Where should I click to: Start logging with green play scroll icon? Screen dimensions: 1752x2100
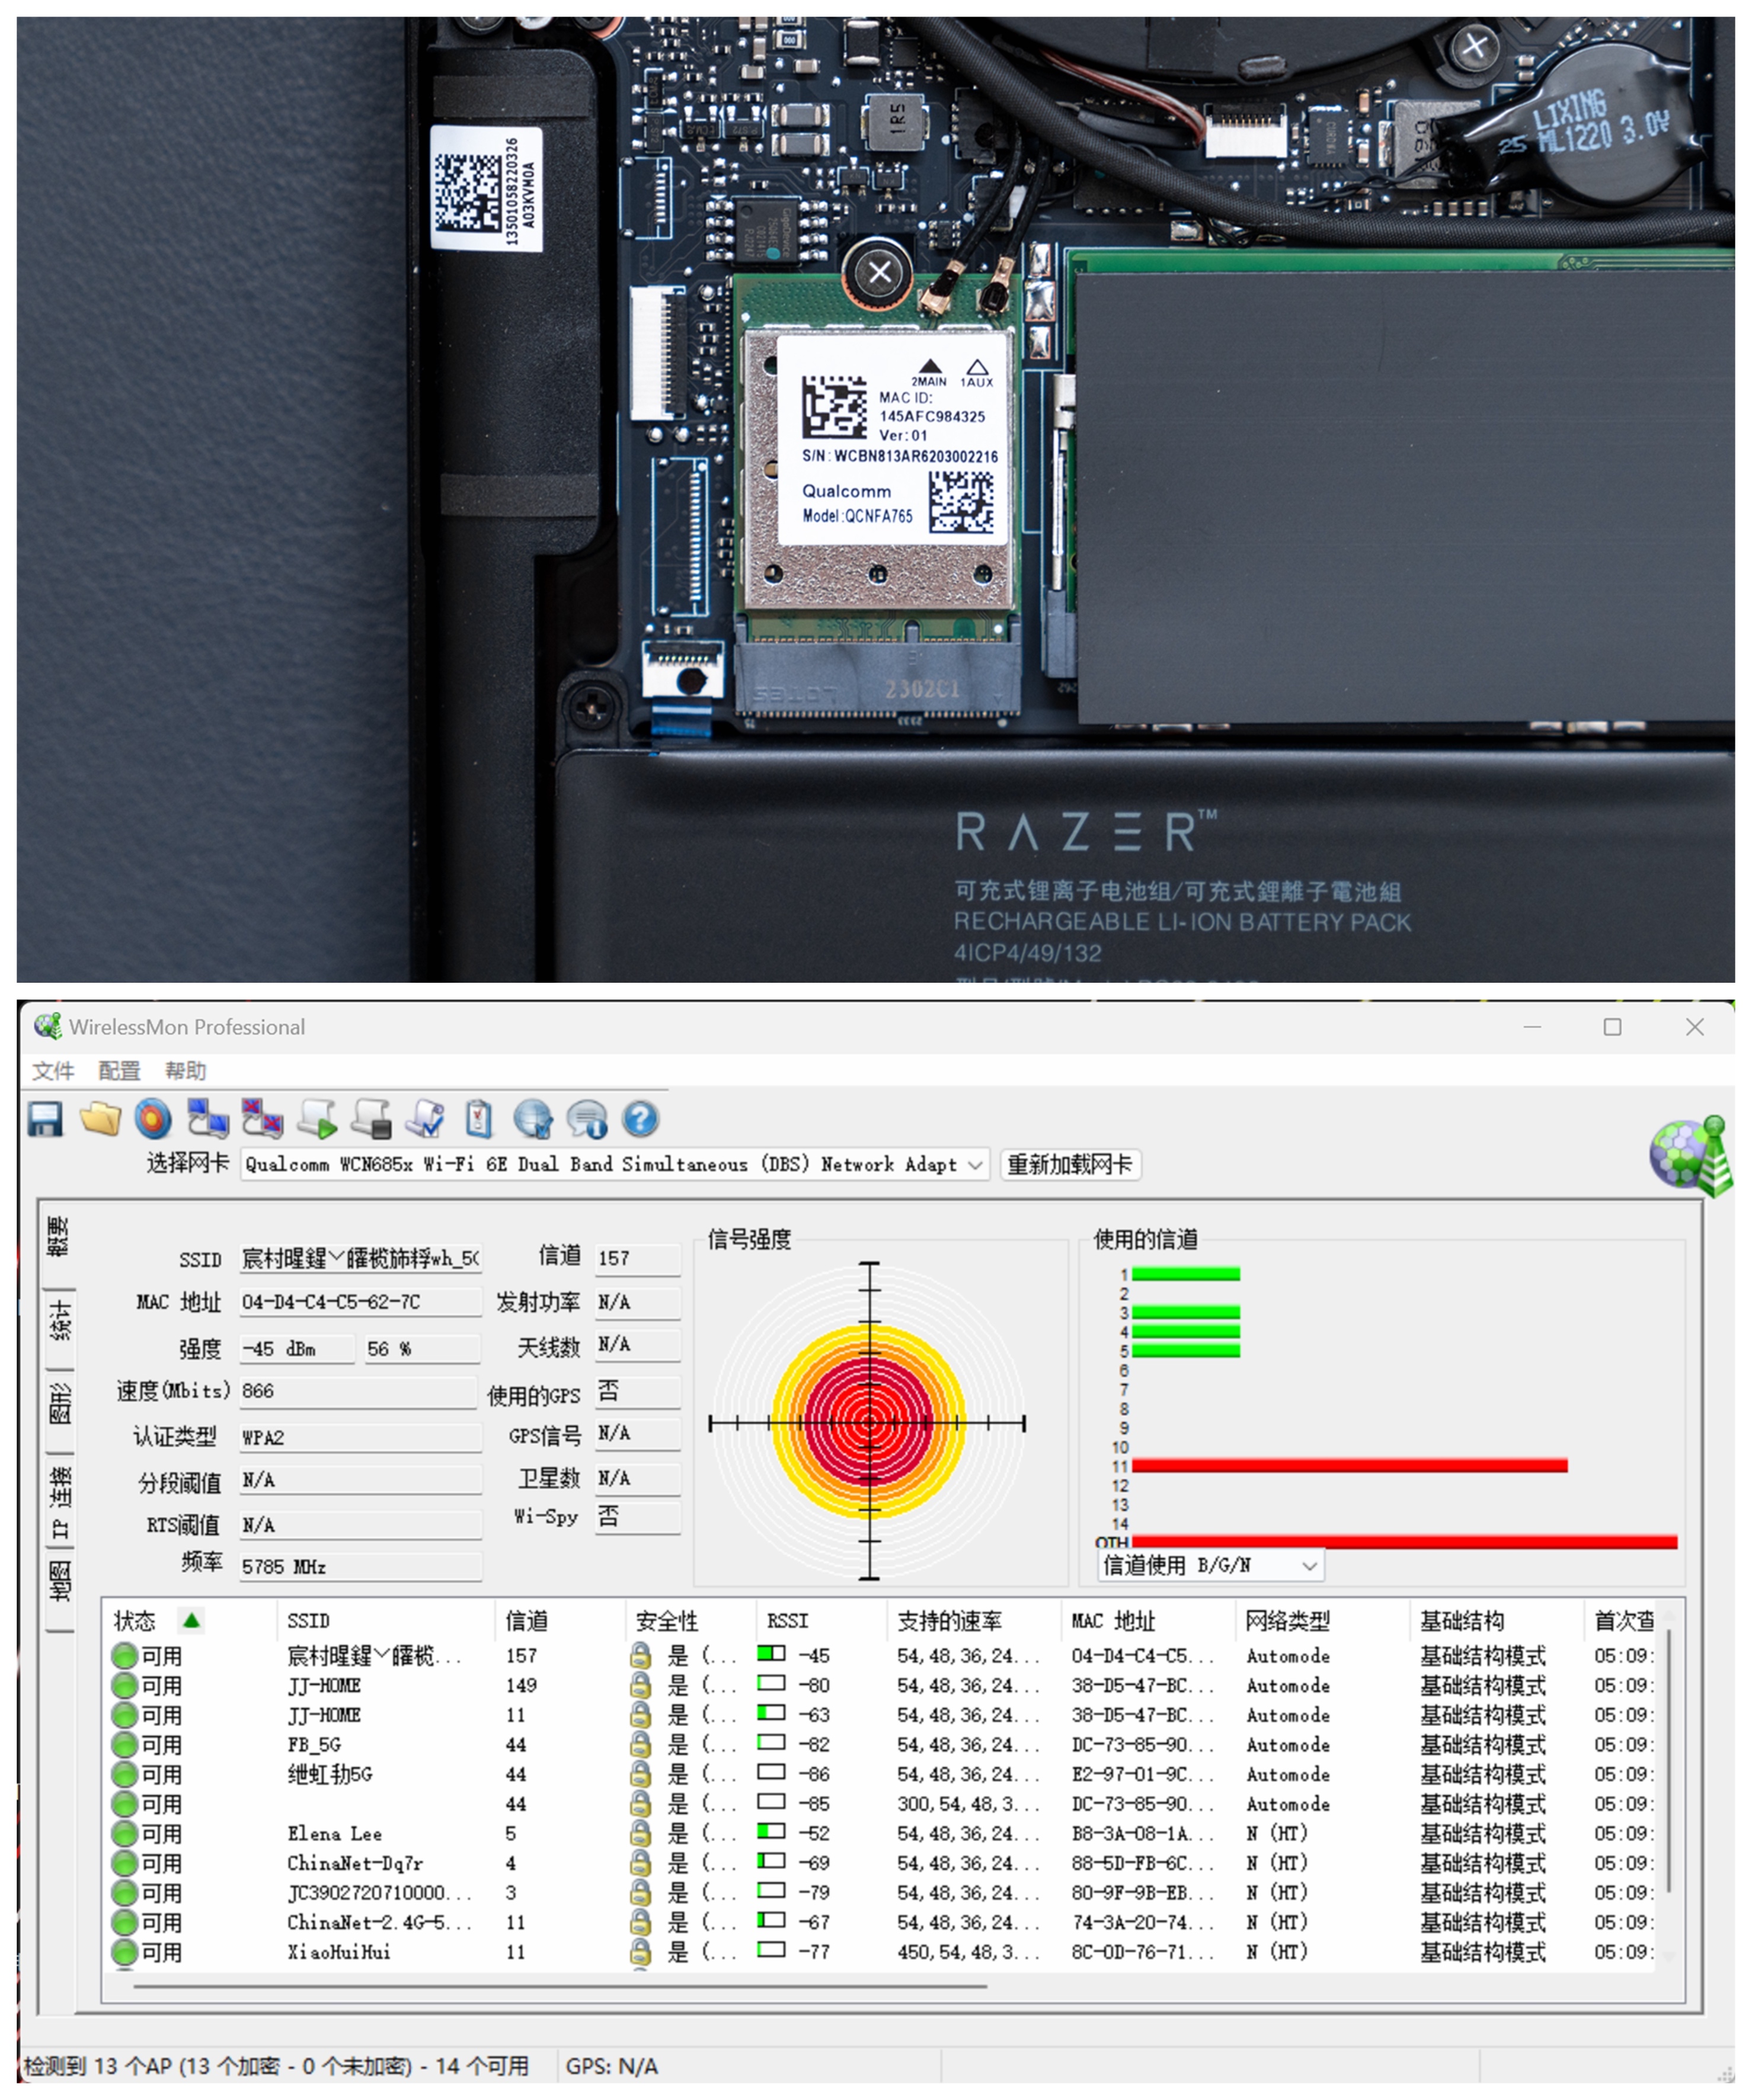click(317, 1120)
